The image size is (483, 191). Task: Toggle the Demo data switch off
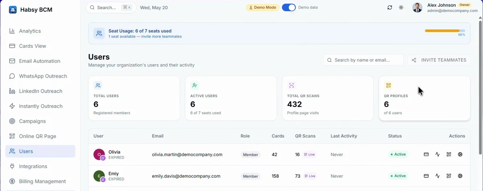pos(289,8)
